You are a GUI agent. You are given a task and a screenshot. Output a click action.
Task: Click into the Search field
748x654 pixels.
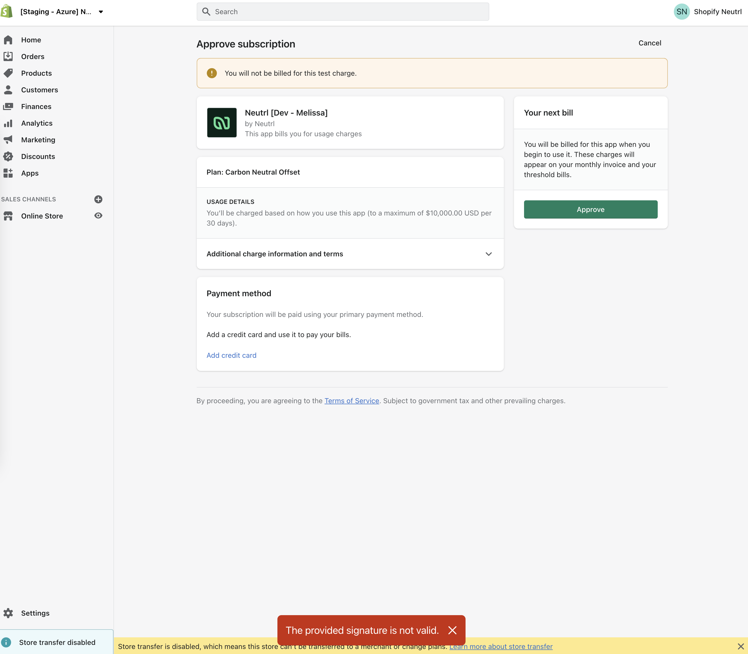coord(343,12)
